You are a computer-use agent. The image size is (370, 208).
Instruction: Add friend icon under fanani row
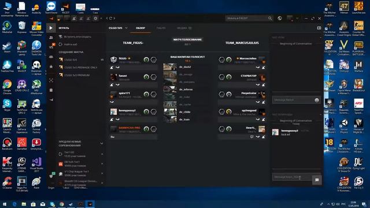pyautogui.click(x=112, y=85)
